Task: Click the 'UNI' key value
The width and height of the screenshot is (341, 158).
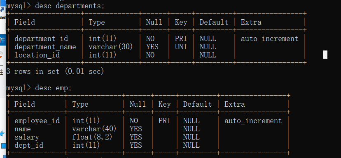Action: tap(181, 47)
